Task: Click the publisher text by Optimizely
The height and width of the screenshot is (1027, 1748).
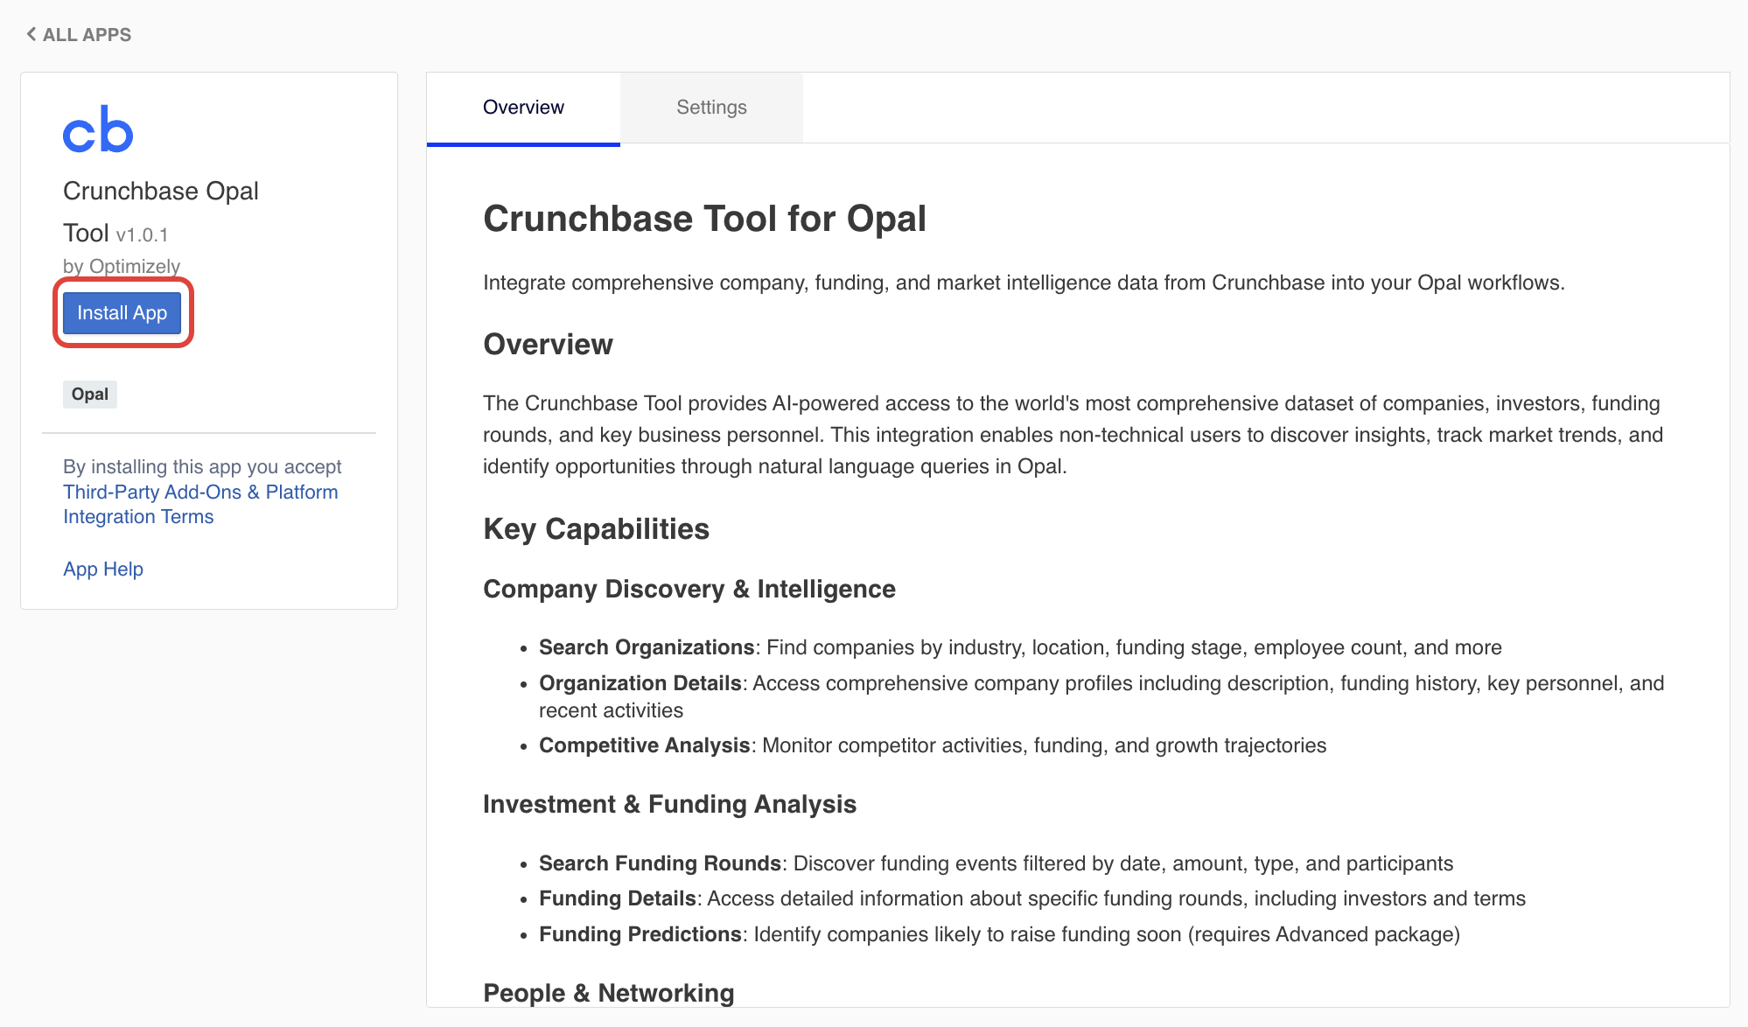Action: [x=122, y=266]
